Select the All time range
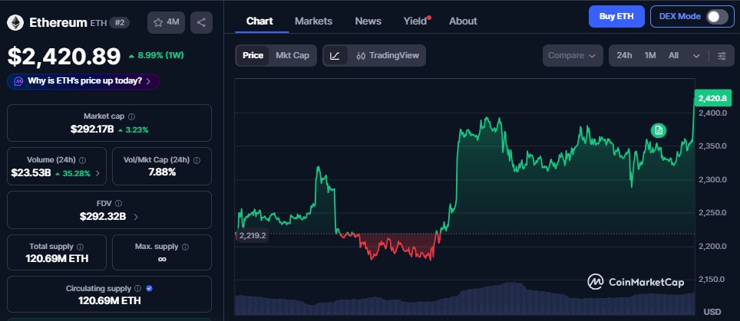Viewport: 740px width, 321px height. pos(673,55)
